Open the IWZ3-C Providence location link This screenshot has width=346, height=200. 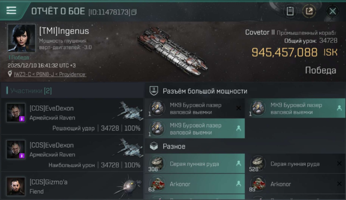coord(50,74)
